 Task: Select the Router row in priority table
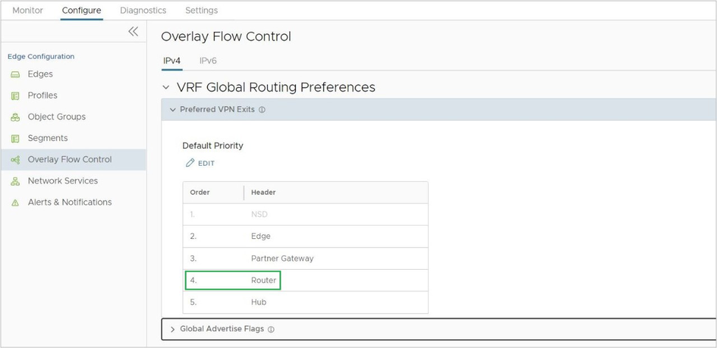pyautogui.click(x=263, y=280)
